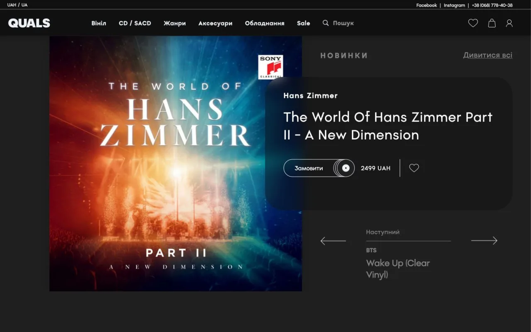
Task: Click the Пошук search field
Action: click(x=343, y=23)
